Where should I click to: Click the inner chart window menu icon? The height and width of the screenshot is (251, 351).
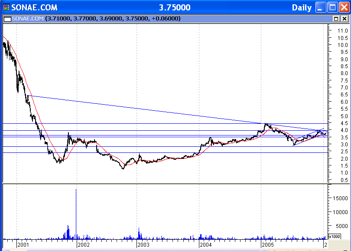click(7, 19)
